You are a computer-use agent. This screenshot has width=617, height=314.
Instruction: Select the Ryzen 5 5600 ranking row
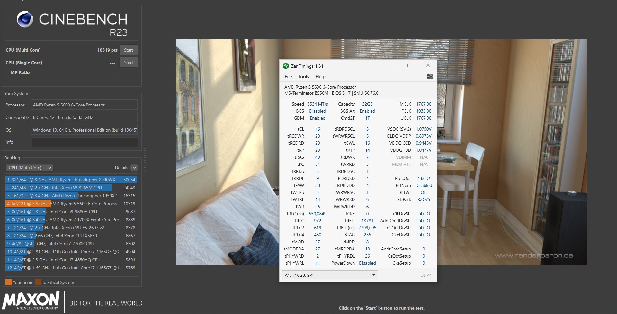[71, 204]
